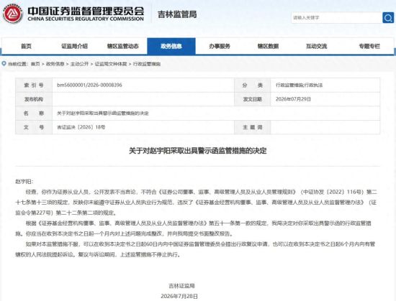This screenshot has height=301, width=396.
Task: Click the 吉林监管局 header title
Action: (x=177, y=14)
